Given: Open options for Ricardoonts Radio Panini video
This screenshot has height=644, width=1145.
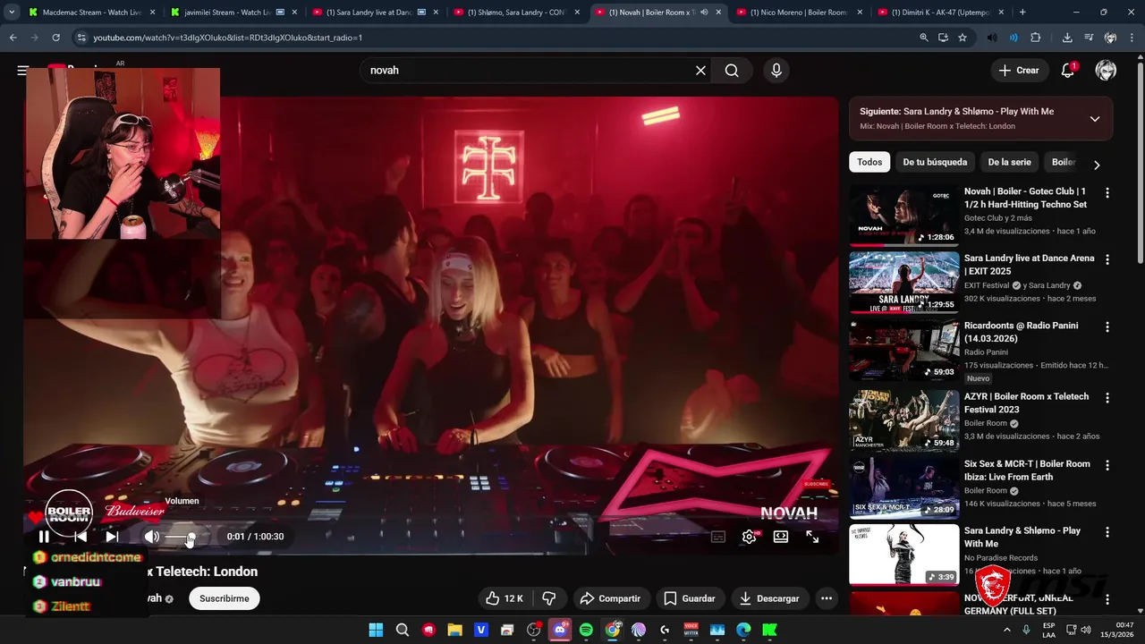Looking at the screenshot, I should point(1107,326).
